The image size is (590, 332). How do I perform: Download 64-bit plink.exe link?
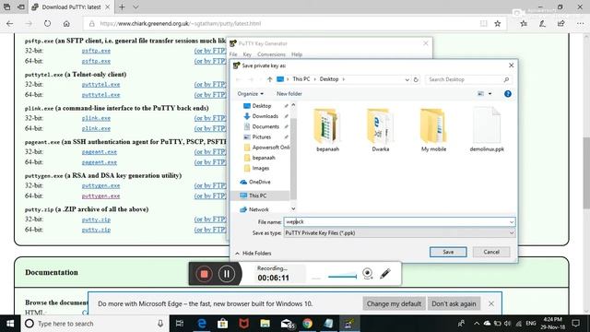96,129
